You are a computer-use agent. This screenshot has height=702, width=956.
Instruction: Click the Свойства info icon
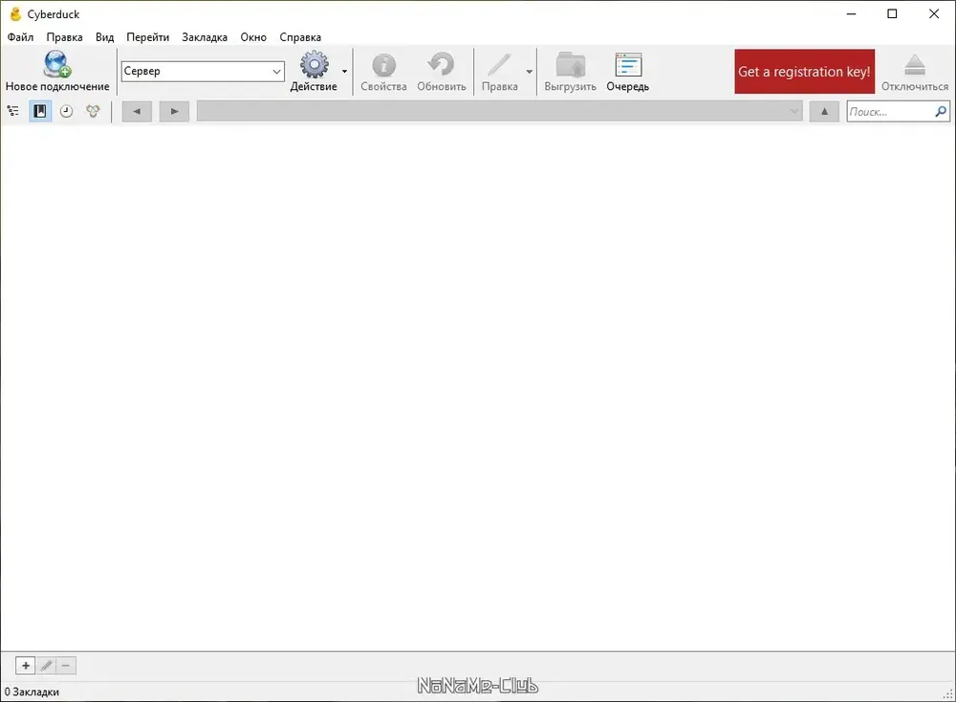pyautogui.click(x=383, y=65)
